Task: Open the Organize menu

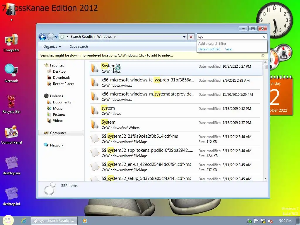Action: [x=52, y=47]
